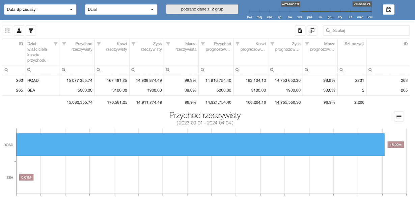
Task: Filter the Przychod rzeczywisty column header
Action: [x=64, y=43]
